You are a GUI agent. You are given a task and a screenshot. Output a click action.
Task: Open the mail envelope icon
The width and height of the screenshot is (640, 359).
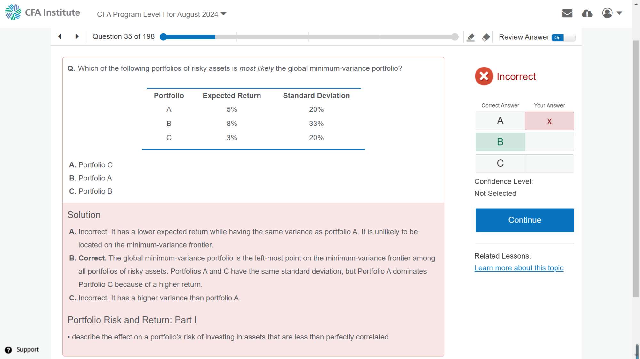coord(567,13)
